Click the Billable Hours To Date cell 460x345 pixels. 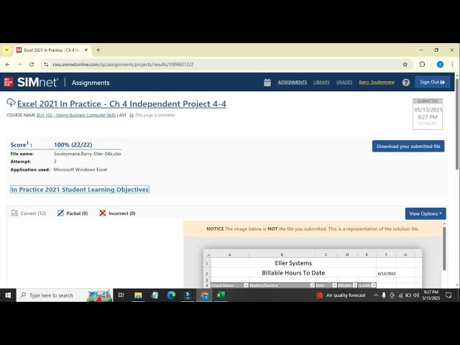[293, 273]
